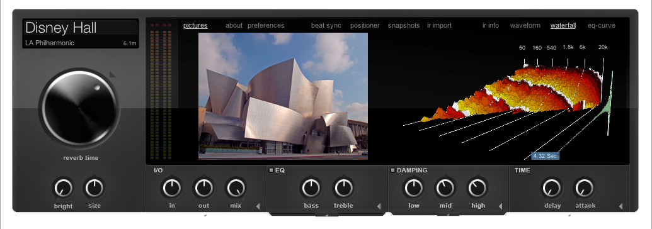Switch to eq-curve view
Image resolution: width=652 pixels, height=229 pixels.
tap(602, 25)
